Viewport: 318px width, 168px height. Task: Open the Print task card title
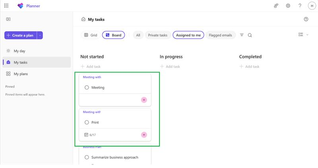pos(95,122)
